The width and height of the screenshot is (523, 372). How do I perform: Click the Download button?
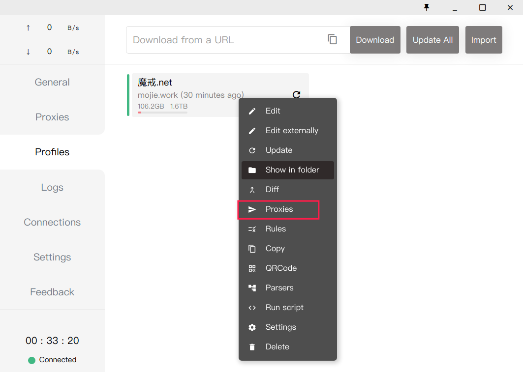[x=375, y=40]
